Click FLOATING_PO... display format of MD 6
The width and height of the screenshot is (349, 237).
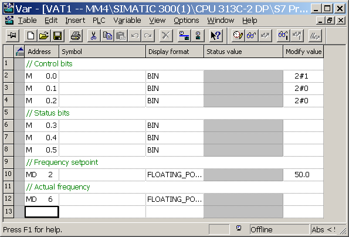pyautogui.click(x=175, y=199)
